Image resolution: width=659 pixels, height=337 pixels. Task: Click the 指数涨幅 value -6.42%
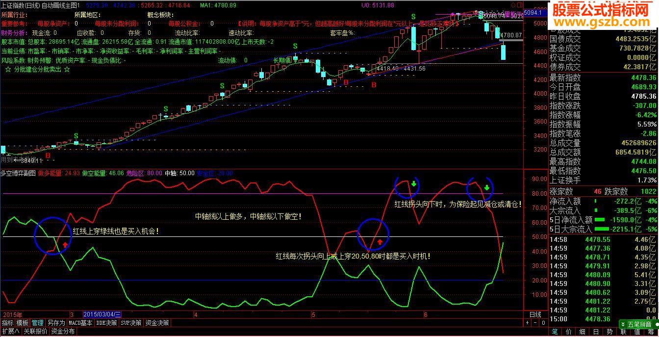[x=645, y=115]
